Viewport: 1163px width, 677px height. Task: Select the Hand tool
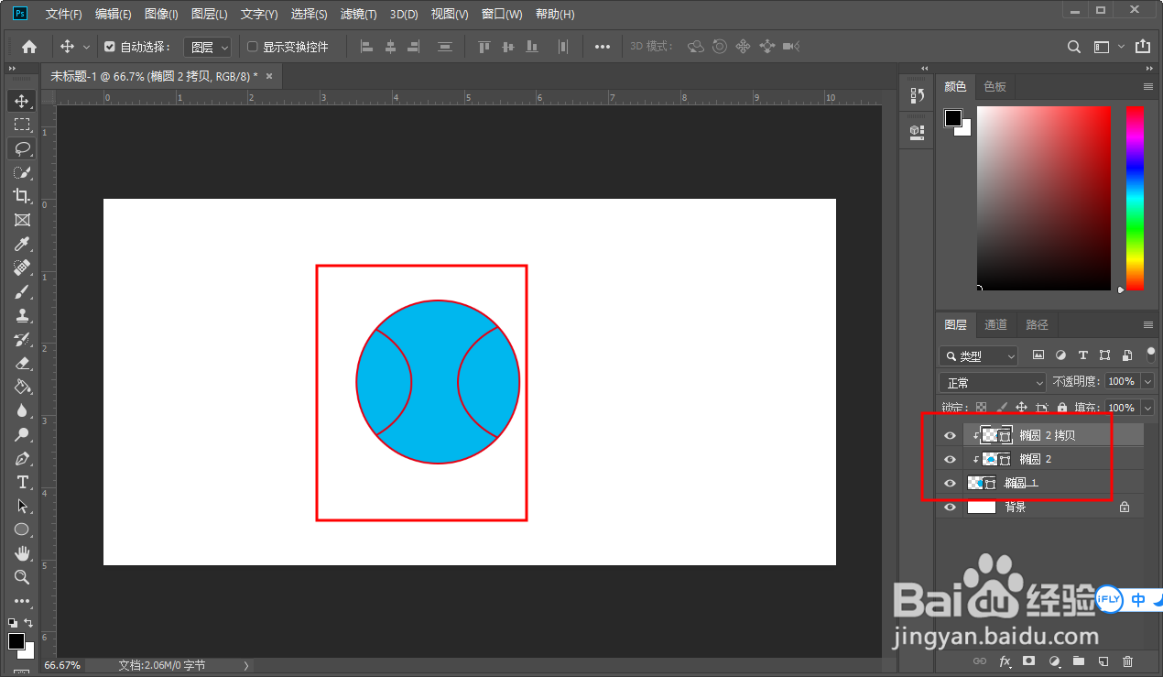22,553
